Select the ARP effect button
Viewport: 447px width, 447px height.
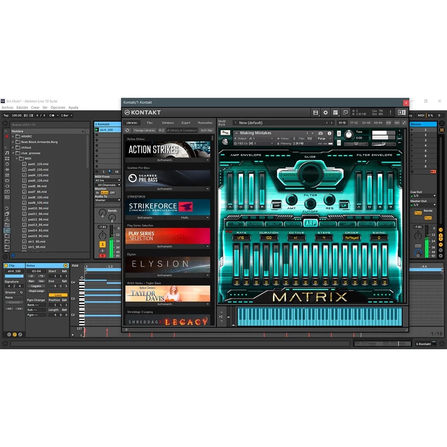(310, 223)
